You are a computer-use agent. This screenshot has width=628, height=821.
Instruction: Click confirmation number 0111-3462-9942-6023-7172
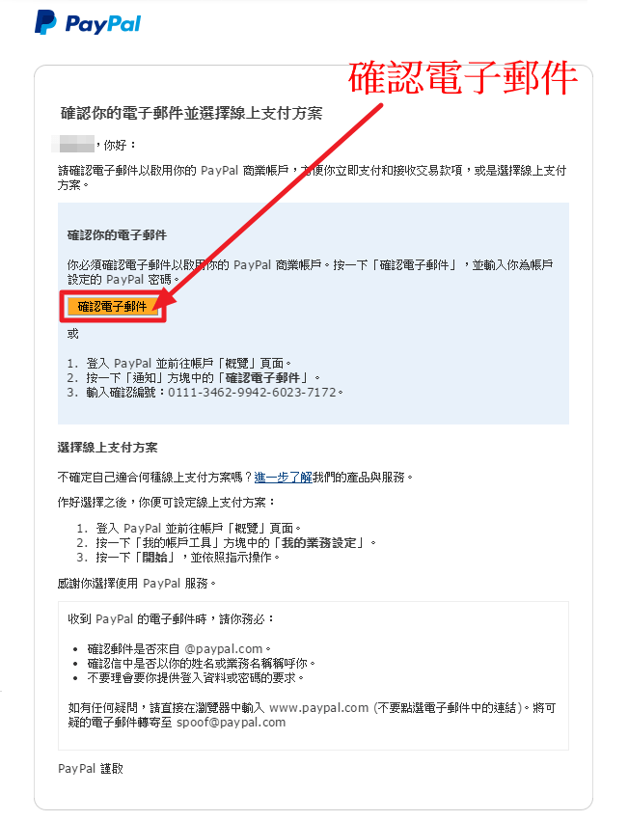coord(252,393)
